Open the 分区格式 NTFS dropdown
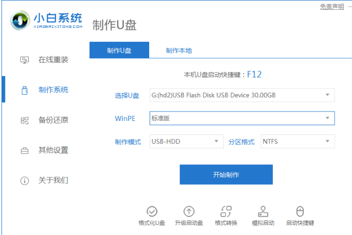Viewport: 352px width, 235px height. coord(327,141)
